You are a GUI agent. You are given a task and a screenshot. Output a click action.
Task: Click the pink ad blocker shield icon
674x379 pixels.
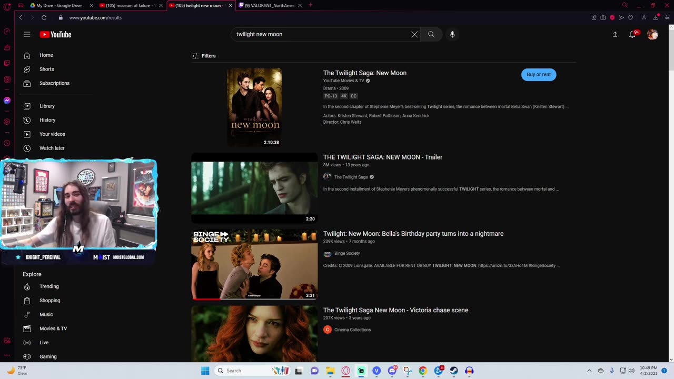click(x=612, y=17)
